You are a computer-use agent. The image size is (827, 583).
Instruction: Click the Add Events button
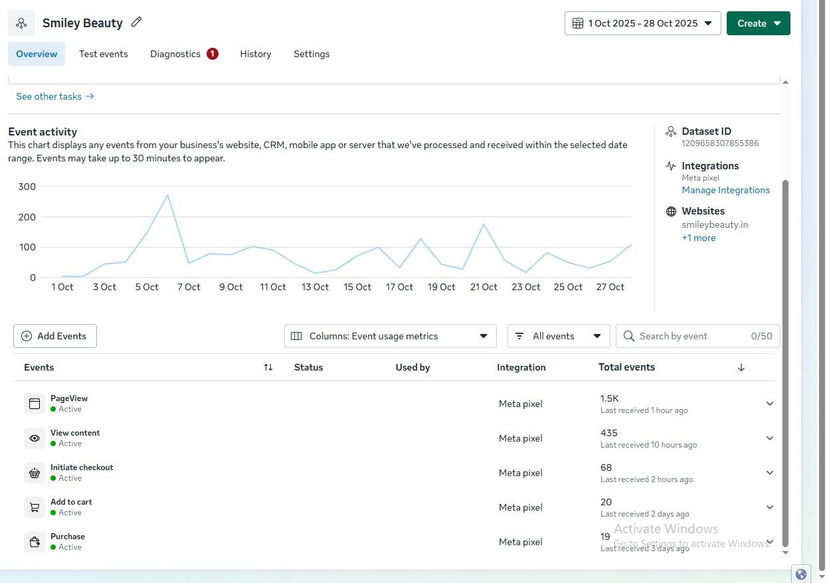click(x=55, y=336)
